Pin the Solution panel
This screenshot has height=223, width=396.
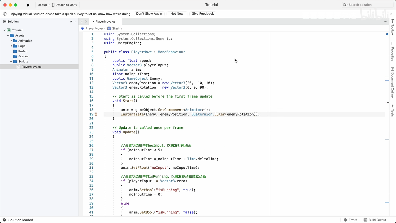71,22
